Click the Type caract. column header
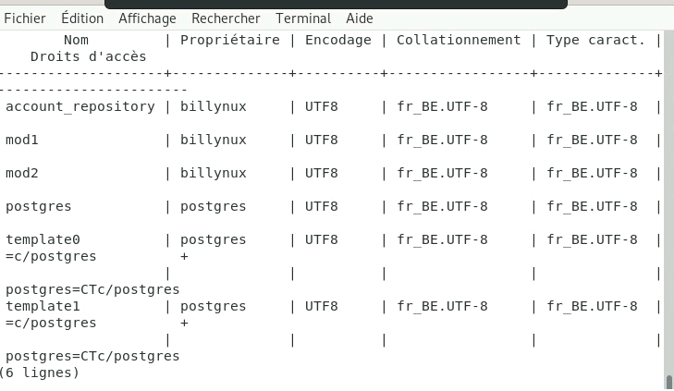674x391 pixels. point(595,40)
